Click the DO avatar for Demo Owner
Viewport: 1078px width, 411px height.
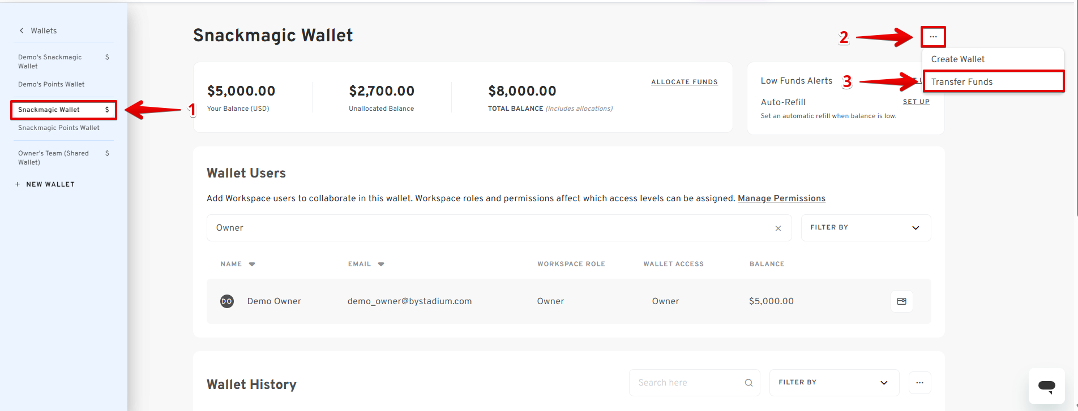click(x=227, y=301)
